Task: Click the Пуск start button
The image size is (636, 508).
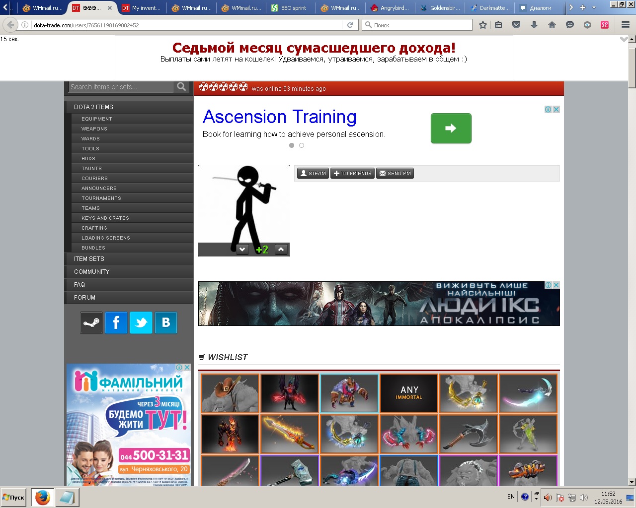Action: (14, 497)
